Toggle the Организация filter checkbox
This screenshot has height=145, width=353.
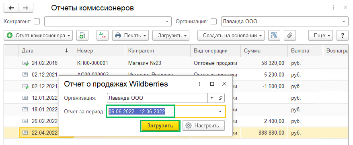tap(213, 22)
